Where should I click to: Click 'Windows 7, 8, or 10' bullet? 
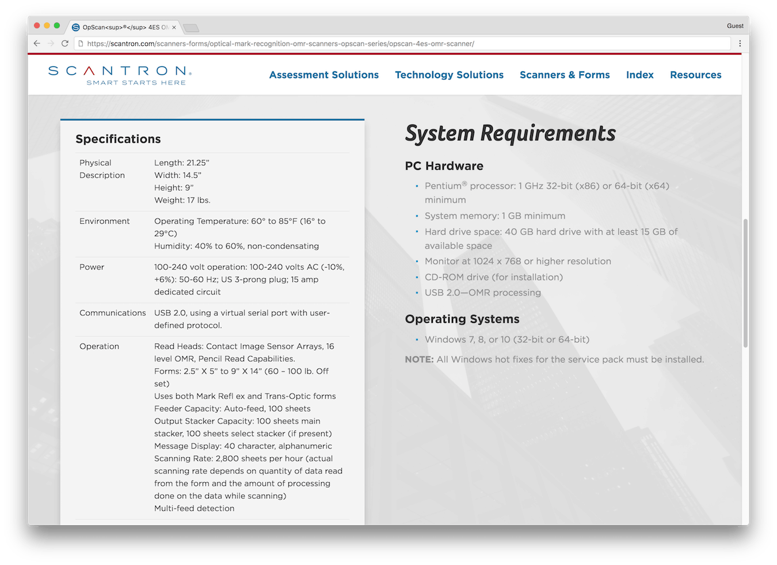tap(507, 339)
